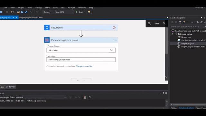The width and height of the screenshot is (206, 116).
Task: Click the Collapse All icon in Solution Explorer
Action: pyautogui.click(x=201, y=22)
